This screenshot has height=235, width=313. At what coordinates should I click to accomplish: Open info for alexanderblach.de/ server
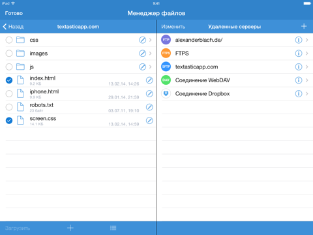coord(299,40)
